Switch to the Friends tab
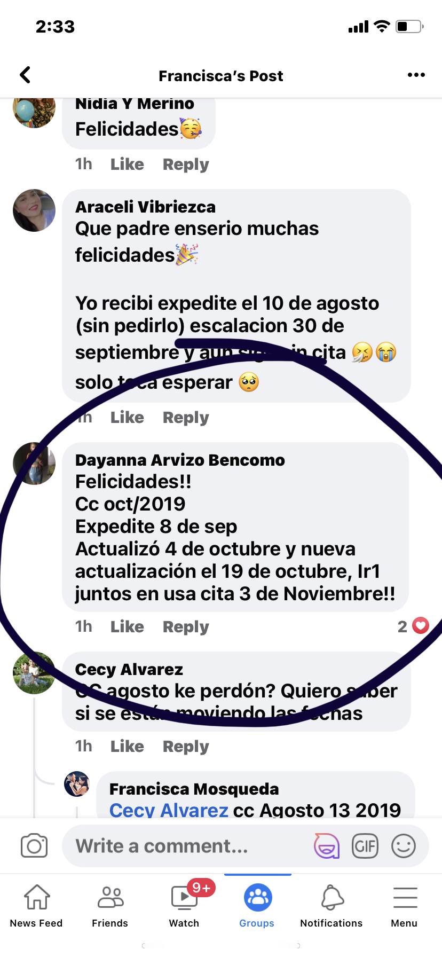 (110, 906)
